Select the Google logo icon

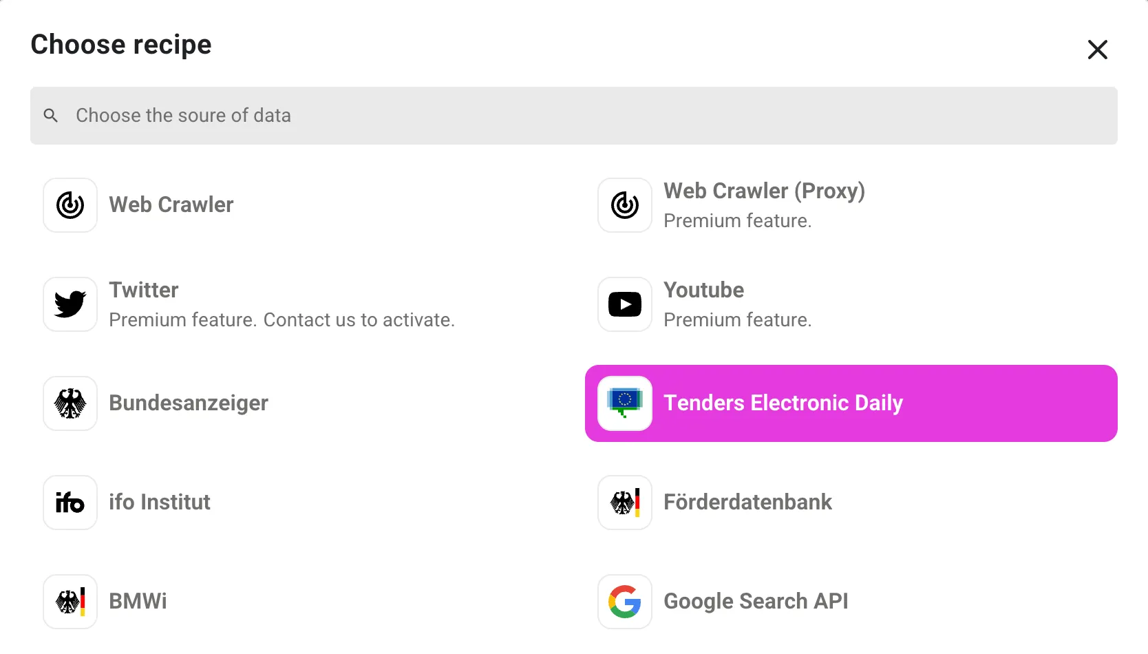[x=625, y=602]
